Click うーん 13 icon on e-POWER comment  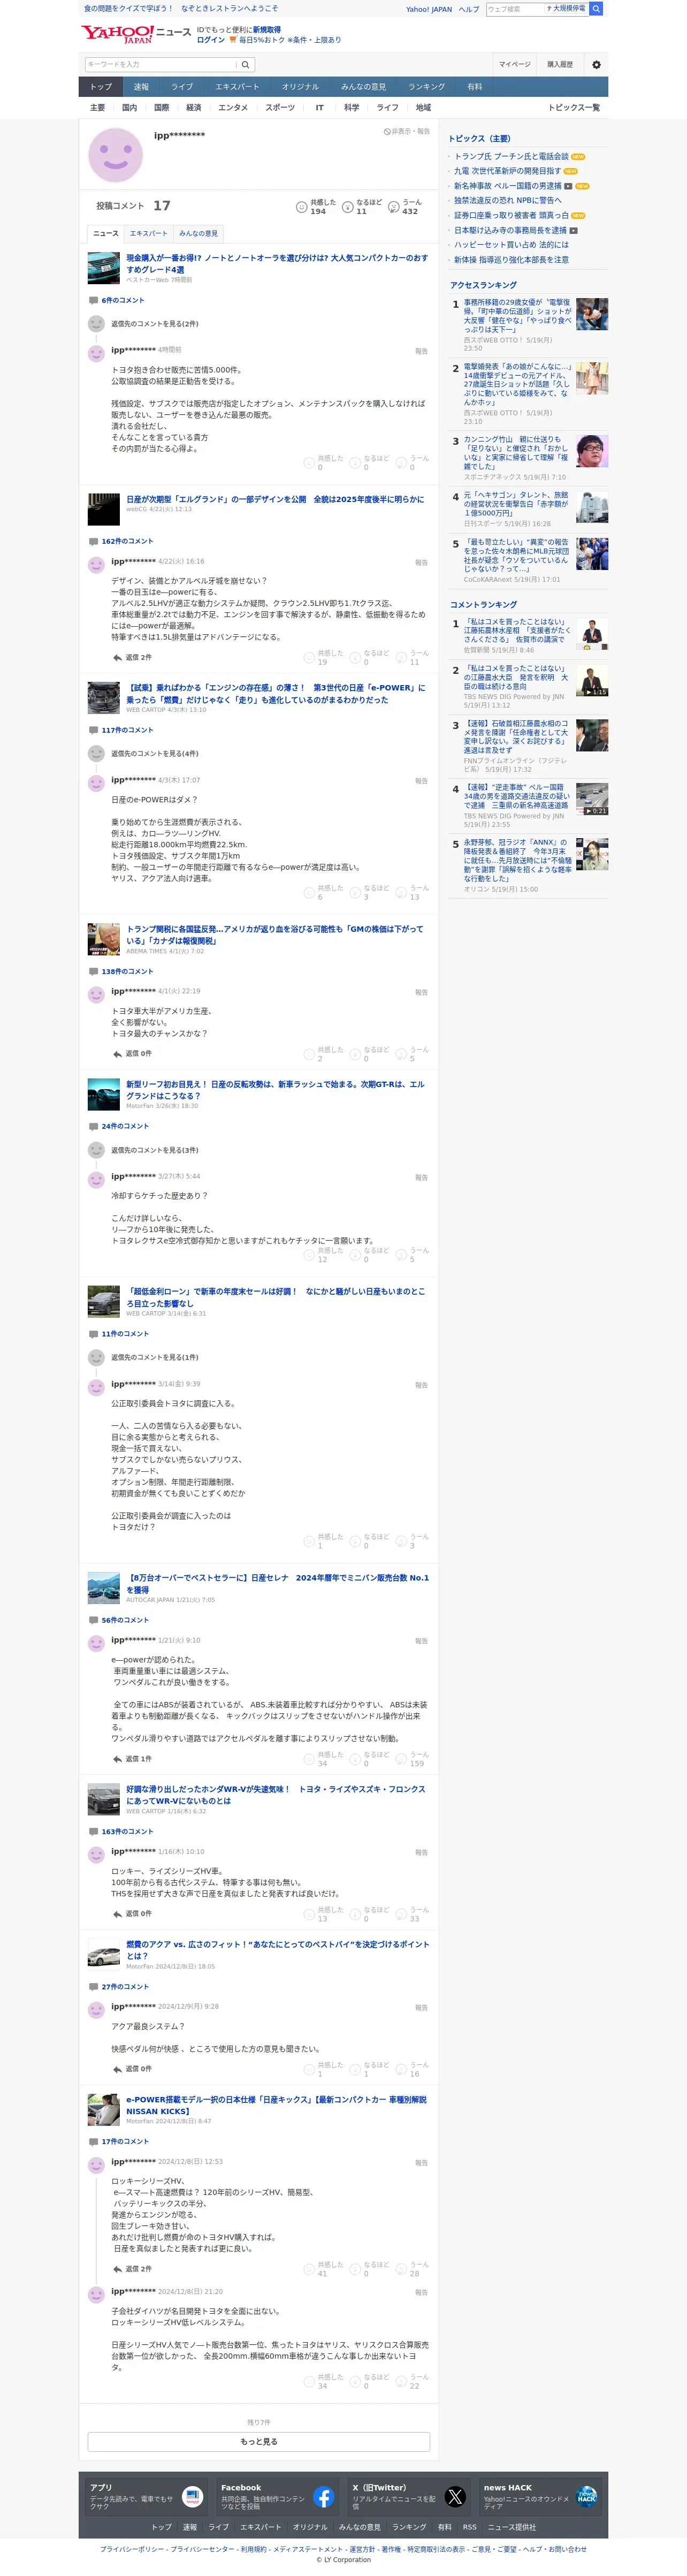[x=401, y=892]
